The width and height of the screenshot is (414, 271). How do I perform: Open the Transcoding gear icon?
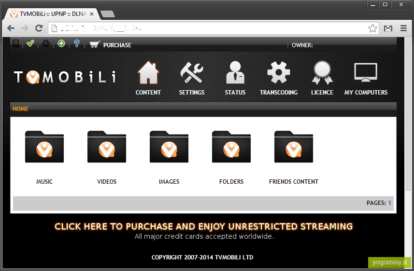pyautogui.click(x=279, y=72)
